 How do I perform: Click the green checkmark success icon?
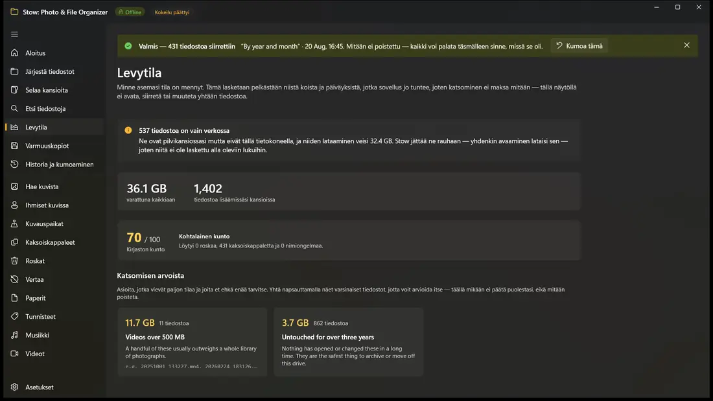tap(128, 46)
